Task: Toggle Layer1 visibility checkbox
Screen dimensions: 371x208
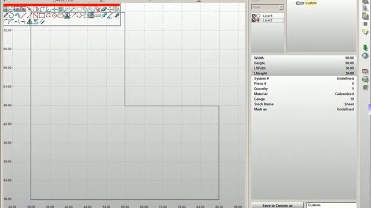Action: click(x=254, y=16)
